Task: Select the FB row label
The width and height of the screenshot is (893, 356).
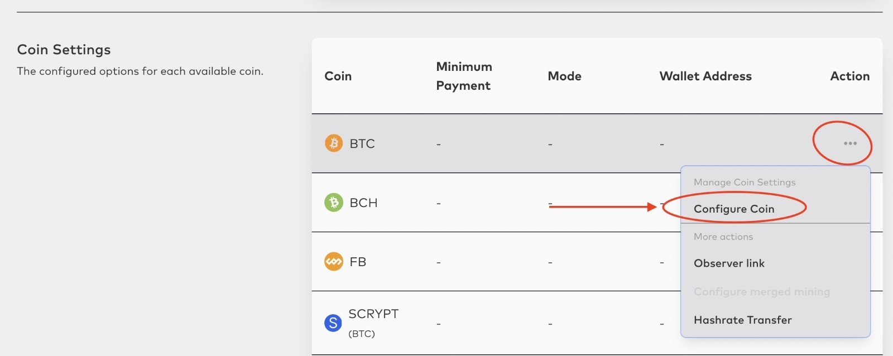Action: pos(358,262)
